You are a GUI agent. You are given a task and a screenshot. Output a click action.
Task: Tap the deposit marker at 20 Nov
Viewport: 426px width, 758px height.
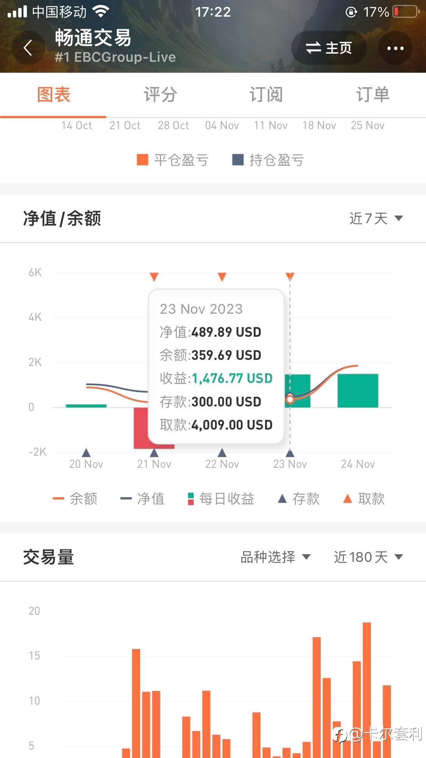(86, 453)
